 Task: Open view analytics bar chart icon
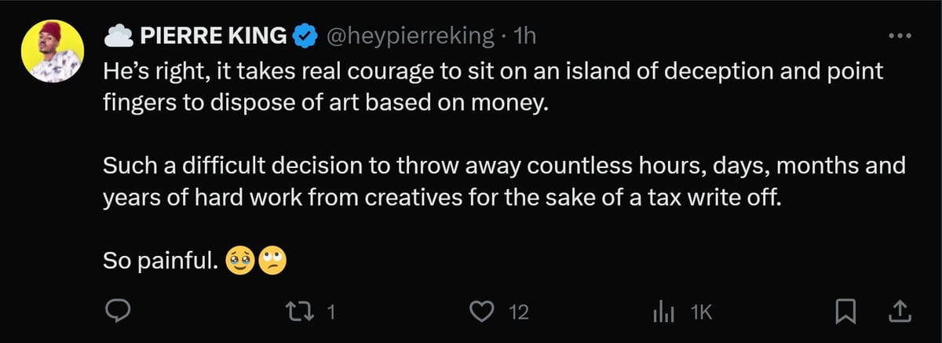tap(663, 312)
